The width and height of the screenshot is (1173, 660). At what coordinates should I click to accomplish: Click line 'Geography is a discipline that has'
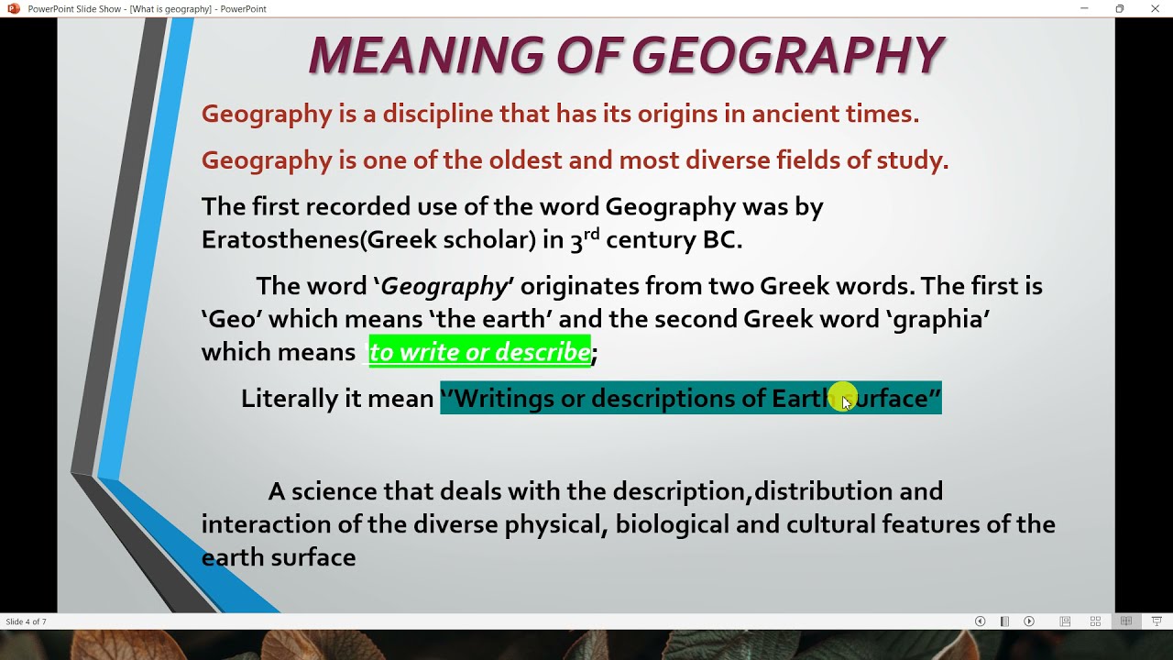(560, 115)
